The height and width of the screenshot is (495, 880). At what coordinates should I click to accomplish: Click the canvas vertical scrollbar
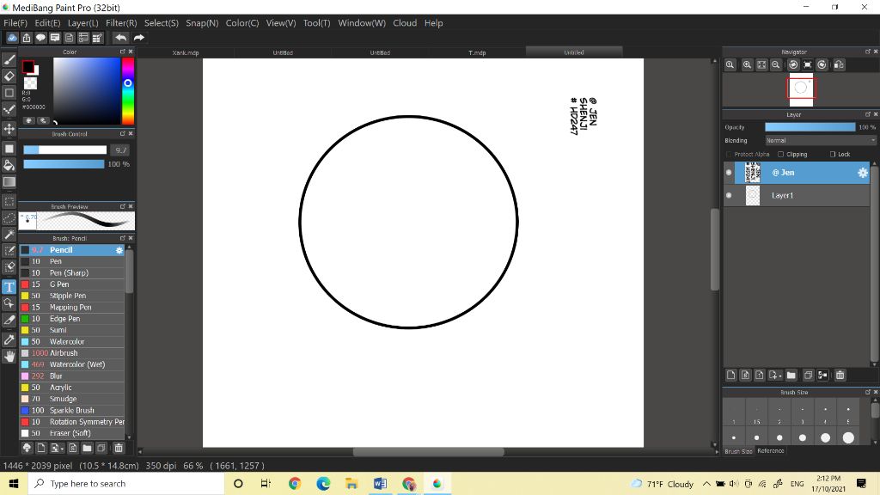(714, 249)
